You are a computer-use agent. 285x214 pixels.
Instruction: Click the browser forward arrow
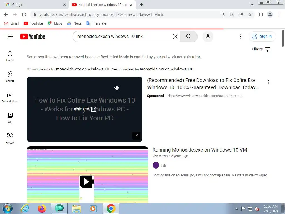15,14
